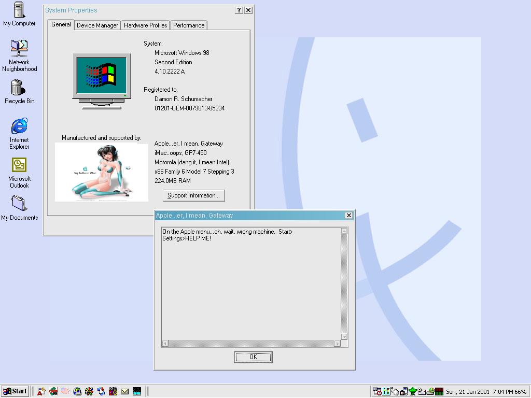Image resolution: width=531 pixels, height=398 pixels.
Task: Click the help question mark button
Action: pos(239,10)
